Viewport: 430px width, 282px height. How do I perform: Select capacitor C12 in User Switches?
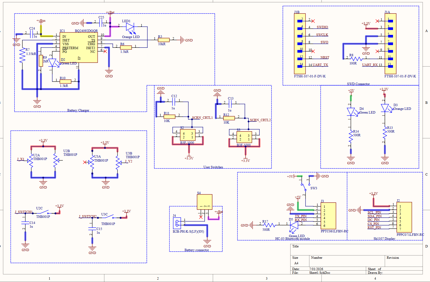point(174,102)
